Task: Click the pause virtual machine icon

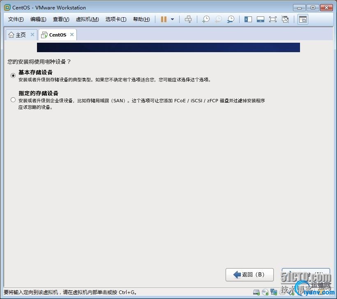Action: pyautogui.click(x=164, y=19)
